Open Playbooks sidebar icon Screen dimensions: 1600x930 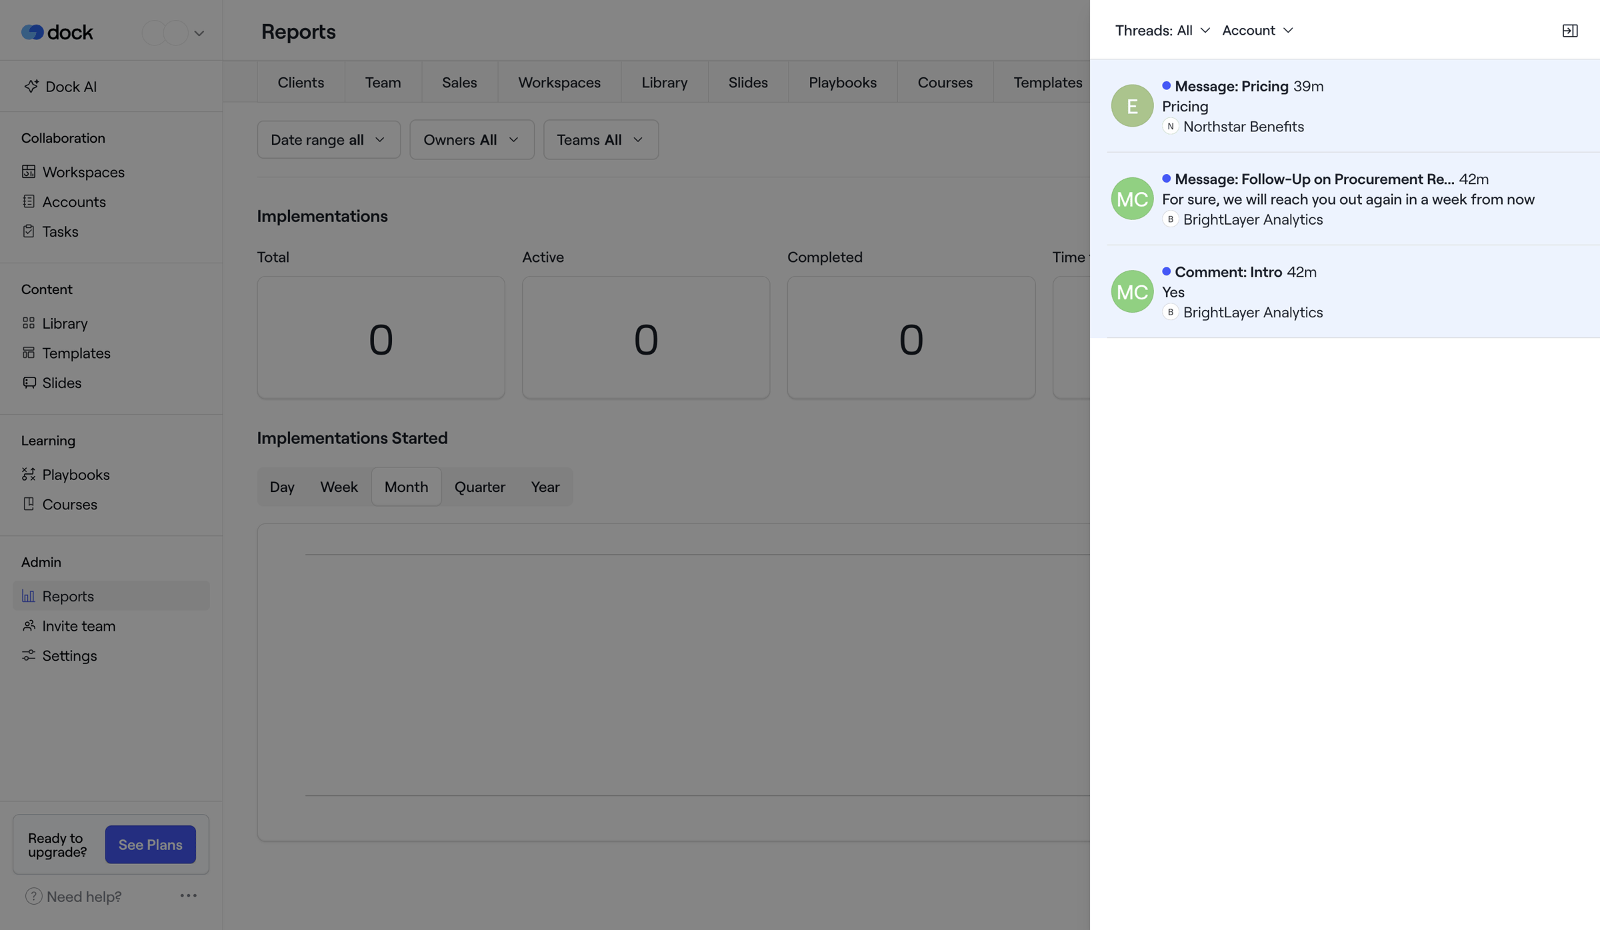click(x=28, y=474)
